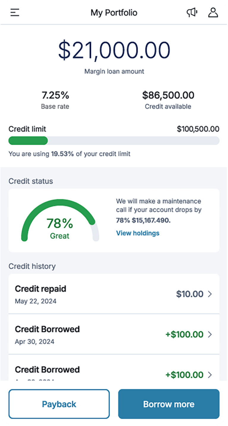Image resolution: width=228 pixels, height=426 pixels.
Task: Click the $86,500.00 credit available value
Action: [168, 95]
